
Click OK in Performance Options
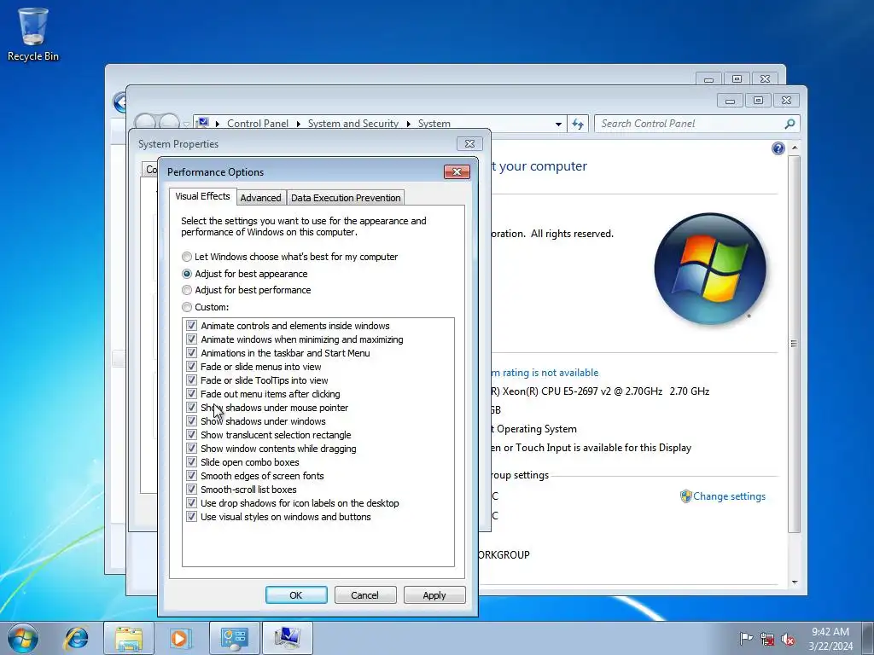296,594
